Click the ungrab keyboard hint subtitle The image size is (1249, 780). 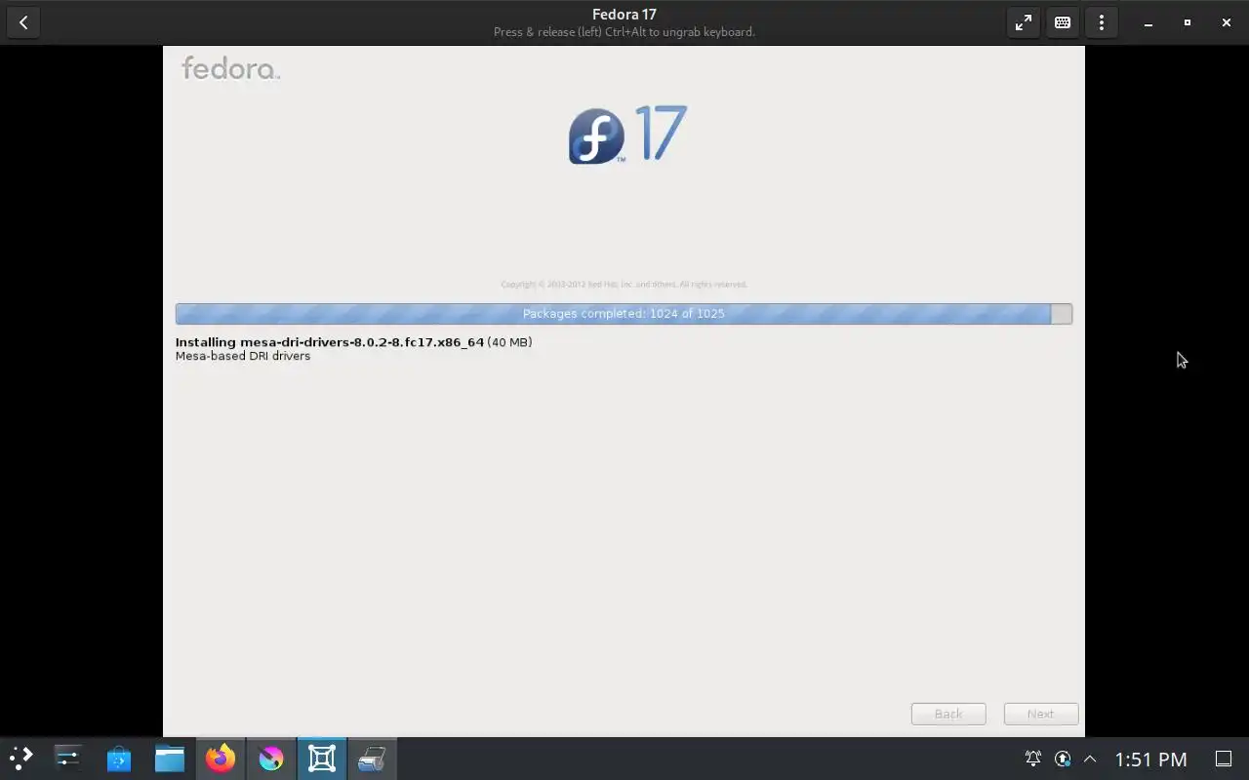624,32
